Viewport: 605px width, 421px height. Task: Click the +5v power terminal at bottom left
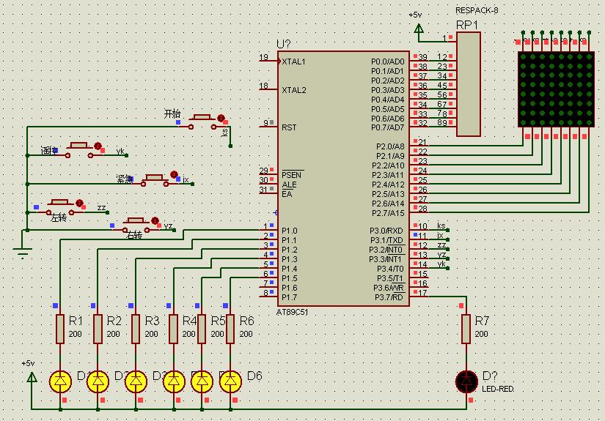pos(32,376)
